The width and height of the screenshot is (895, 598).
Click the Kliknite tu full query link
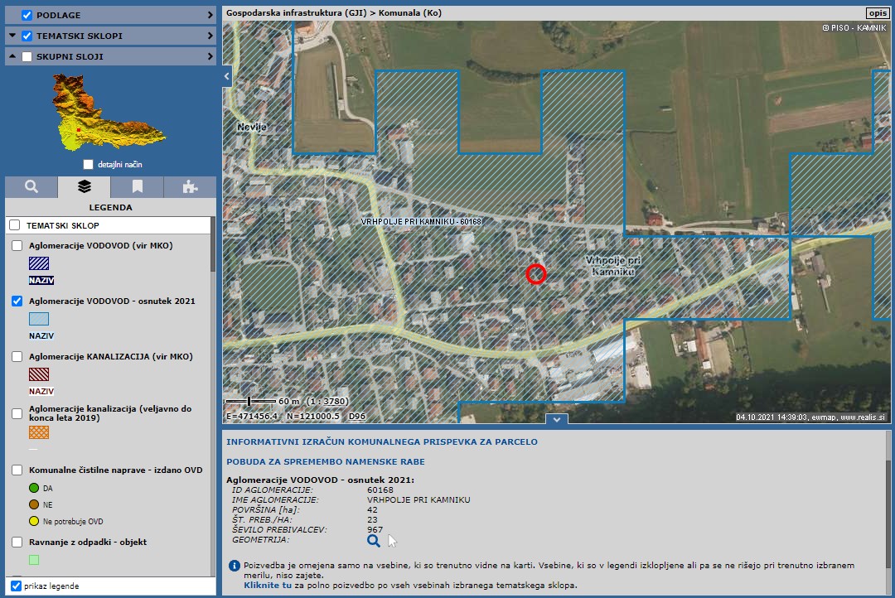(267, 585)
